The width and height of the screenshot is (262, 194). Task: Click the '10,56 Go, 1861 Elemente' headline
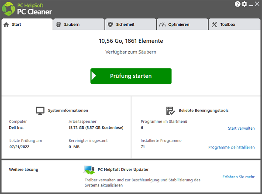click(131, 41)
